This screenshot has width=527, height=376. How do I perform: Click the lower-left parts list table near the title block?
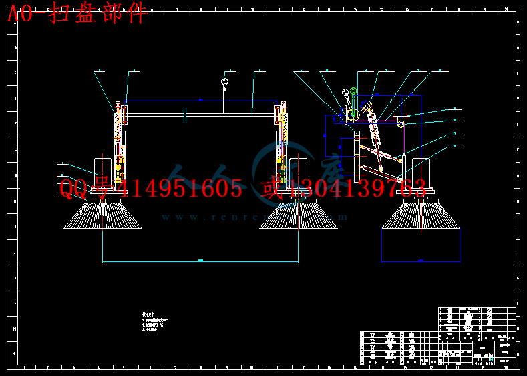(x=399, y=348)
